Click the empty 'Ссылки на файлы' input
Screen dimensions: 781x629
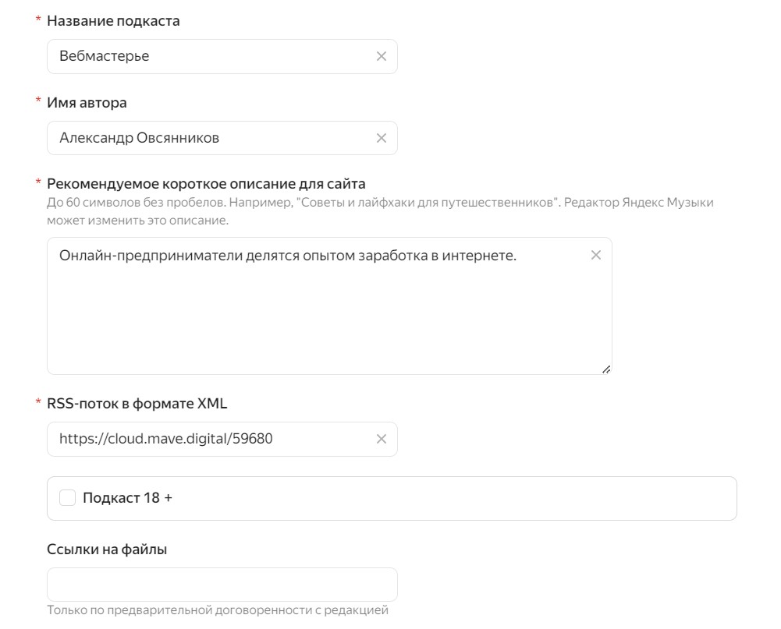pyautogui.click(x=222, y=585)
